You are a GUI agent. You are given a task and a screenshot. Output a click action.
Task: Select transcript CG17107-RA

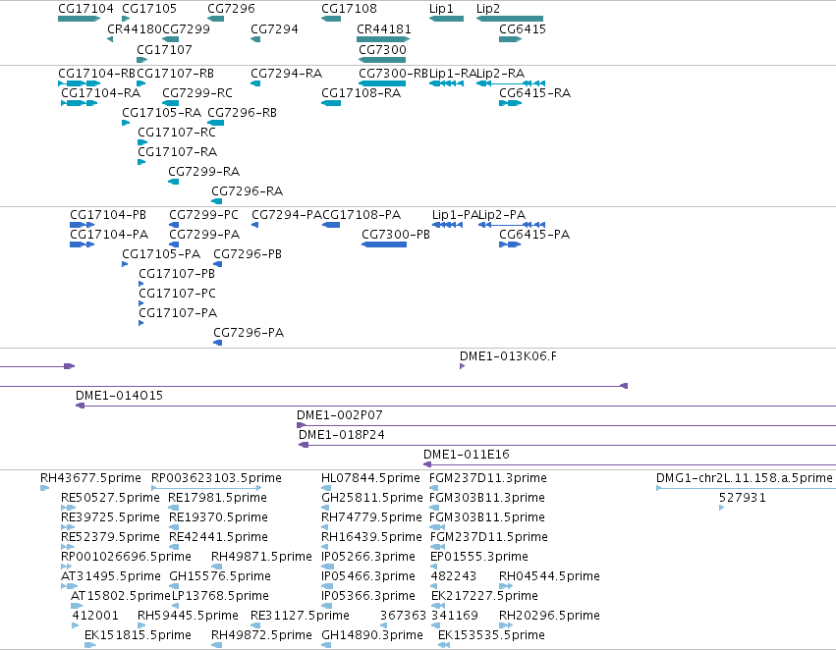click(x=141, y=162)
